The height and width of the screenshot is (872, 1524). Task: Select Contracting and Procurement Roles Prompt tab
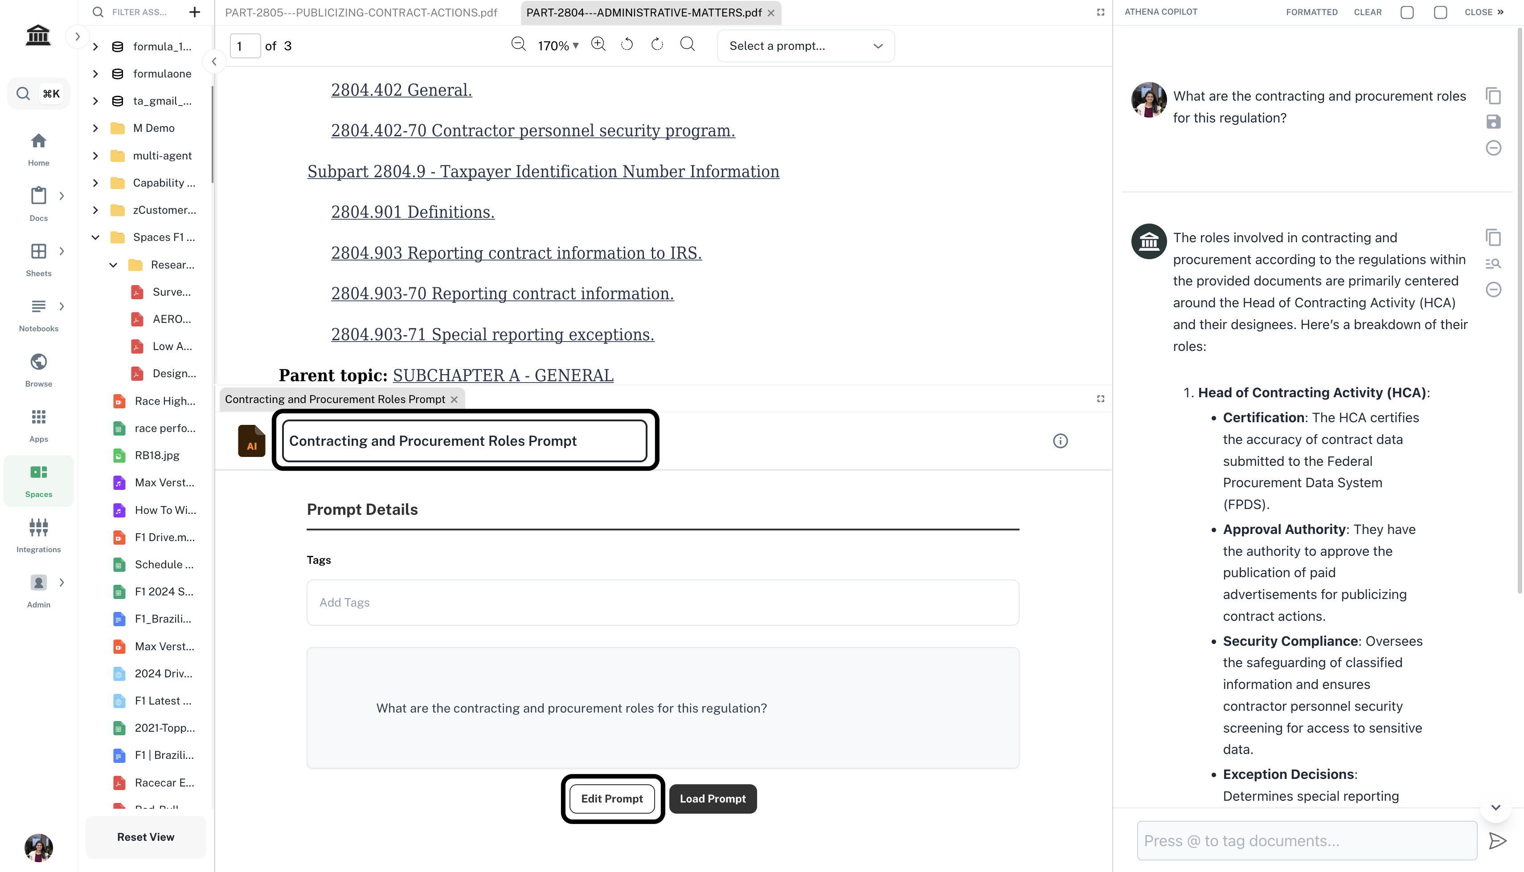(335, 399)
